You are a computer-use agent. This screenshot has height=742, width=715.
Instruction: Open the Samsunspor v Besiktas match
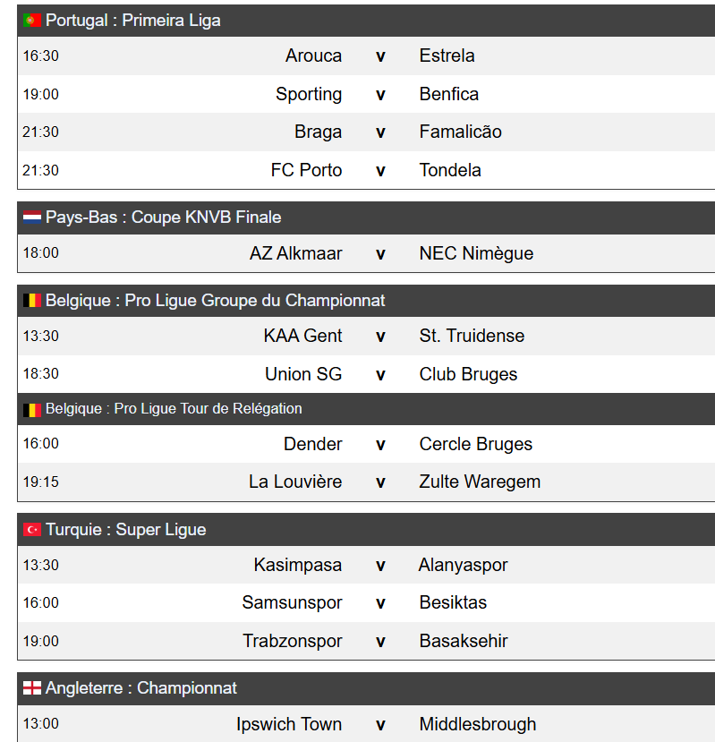380,602
